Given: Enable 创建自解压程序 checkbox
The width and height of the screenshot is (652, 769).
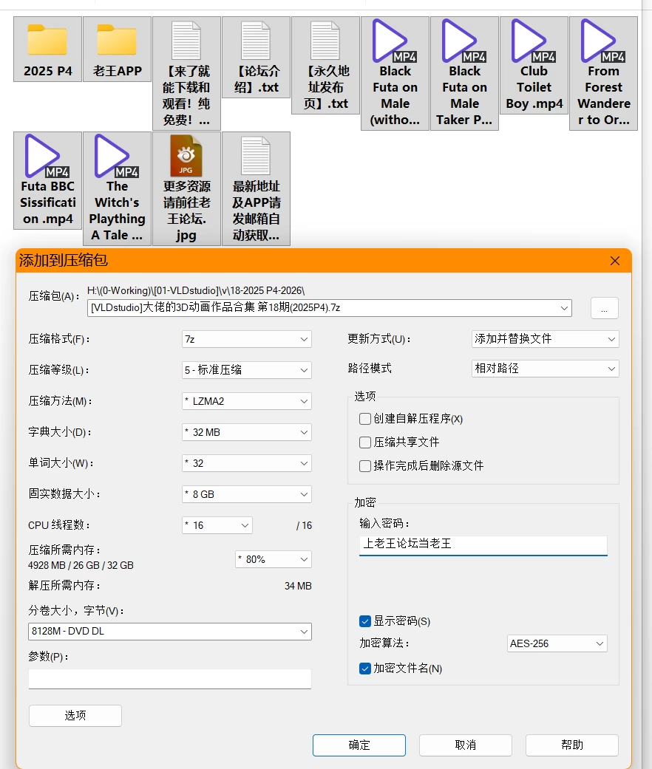Looking at the screenshot, I should 365,419.
